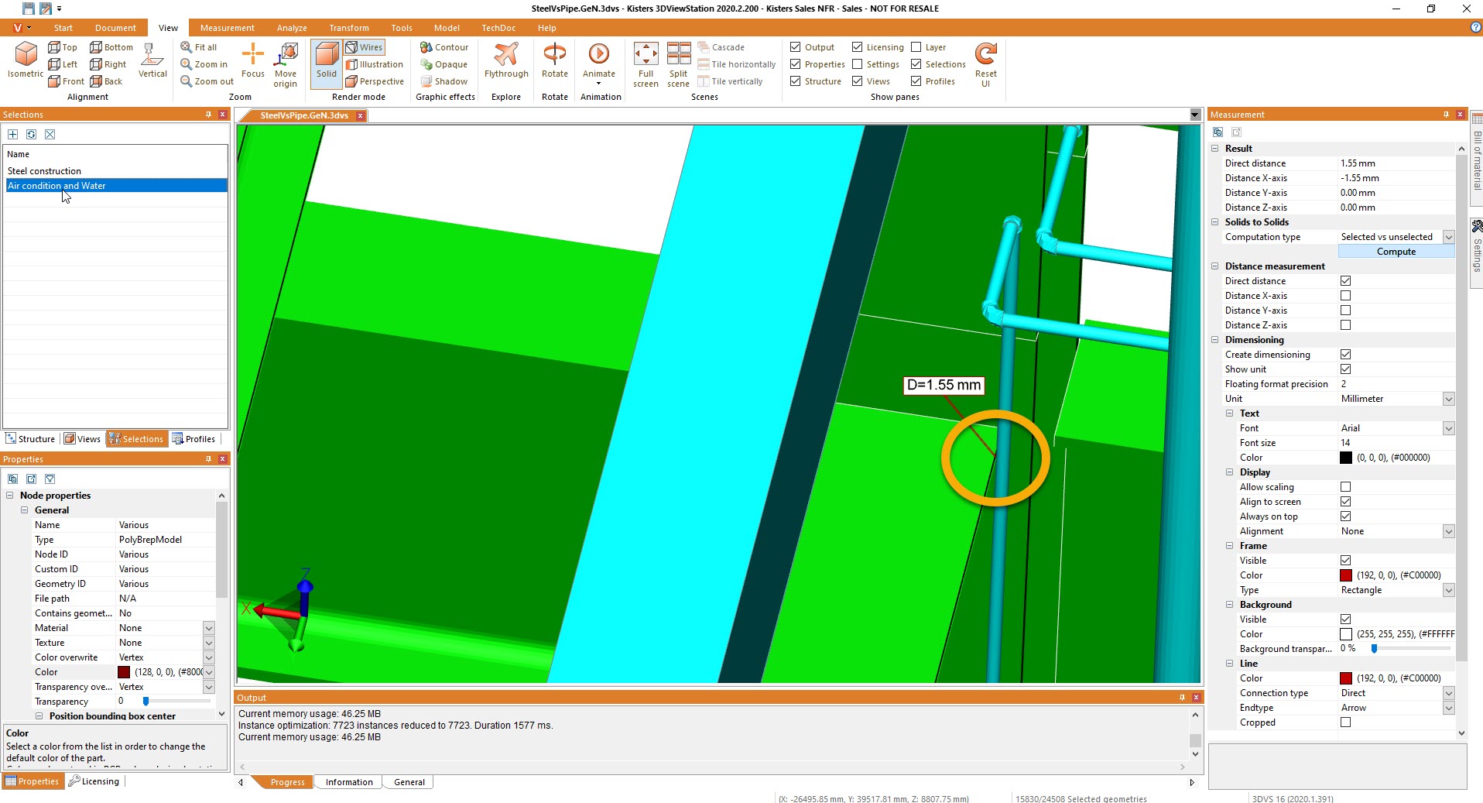Screen dimensions: 1483x803
Task: Activate Move origin tool
Action: [x=286, y=64]
